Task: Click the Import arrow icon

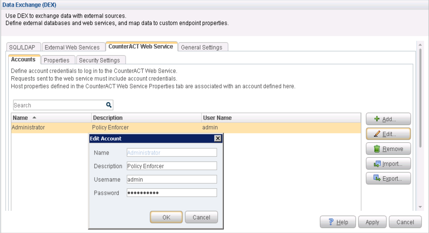Action: 377,163
